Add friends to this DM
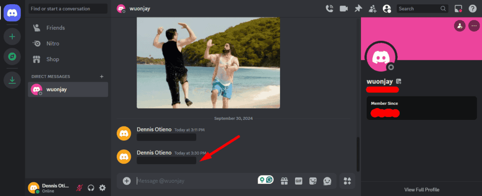Image resolution: width=482 pixels, height=196 pixels. [373, 8]
